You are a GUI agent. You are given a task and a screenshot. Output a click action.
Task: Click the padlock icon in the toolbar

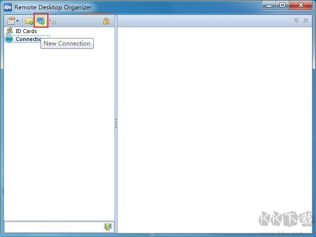pyautogui.click(x=106, y=21)
